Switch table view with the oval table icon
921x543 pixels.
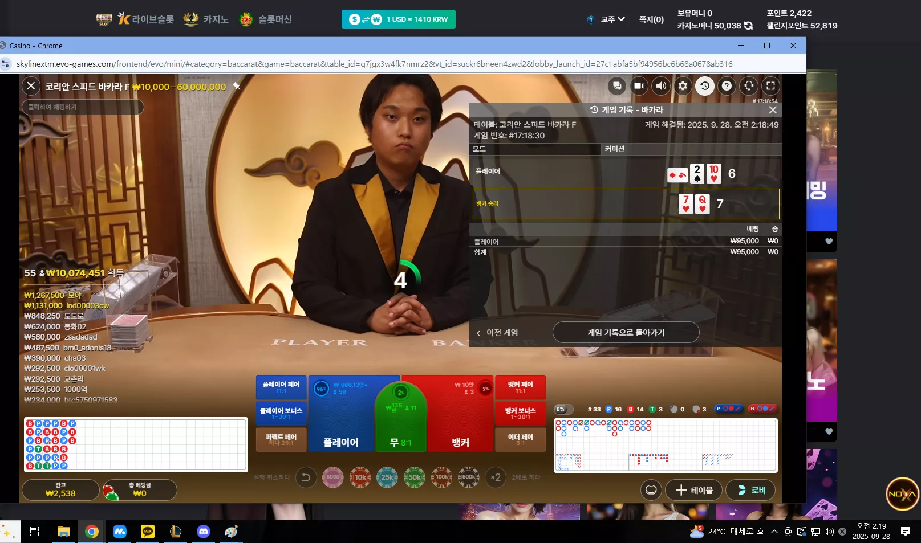tap(651, 490)
